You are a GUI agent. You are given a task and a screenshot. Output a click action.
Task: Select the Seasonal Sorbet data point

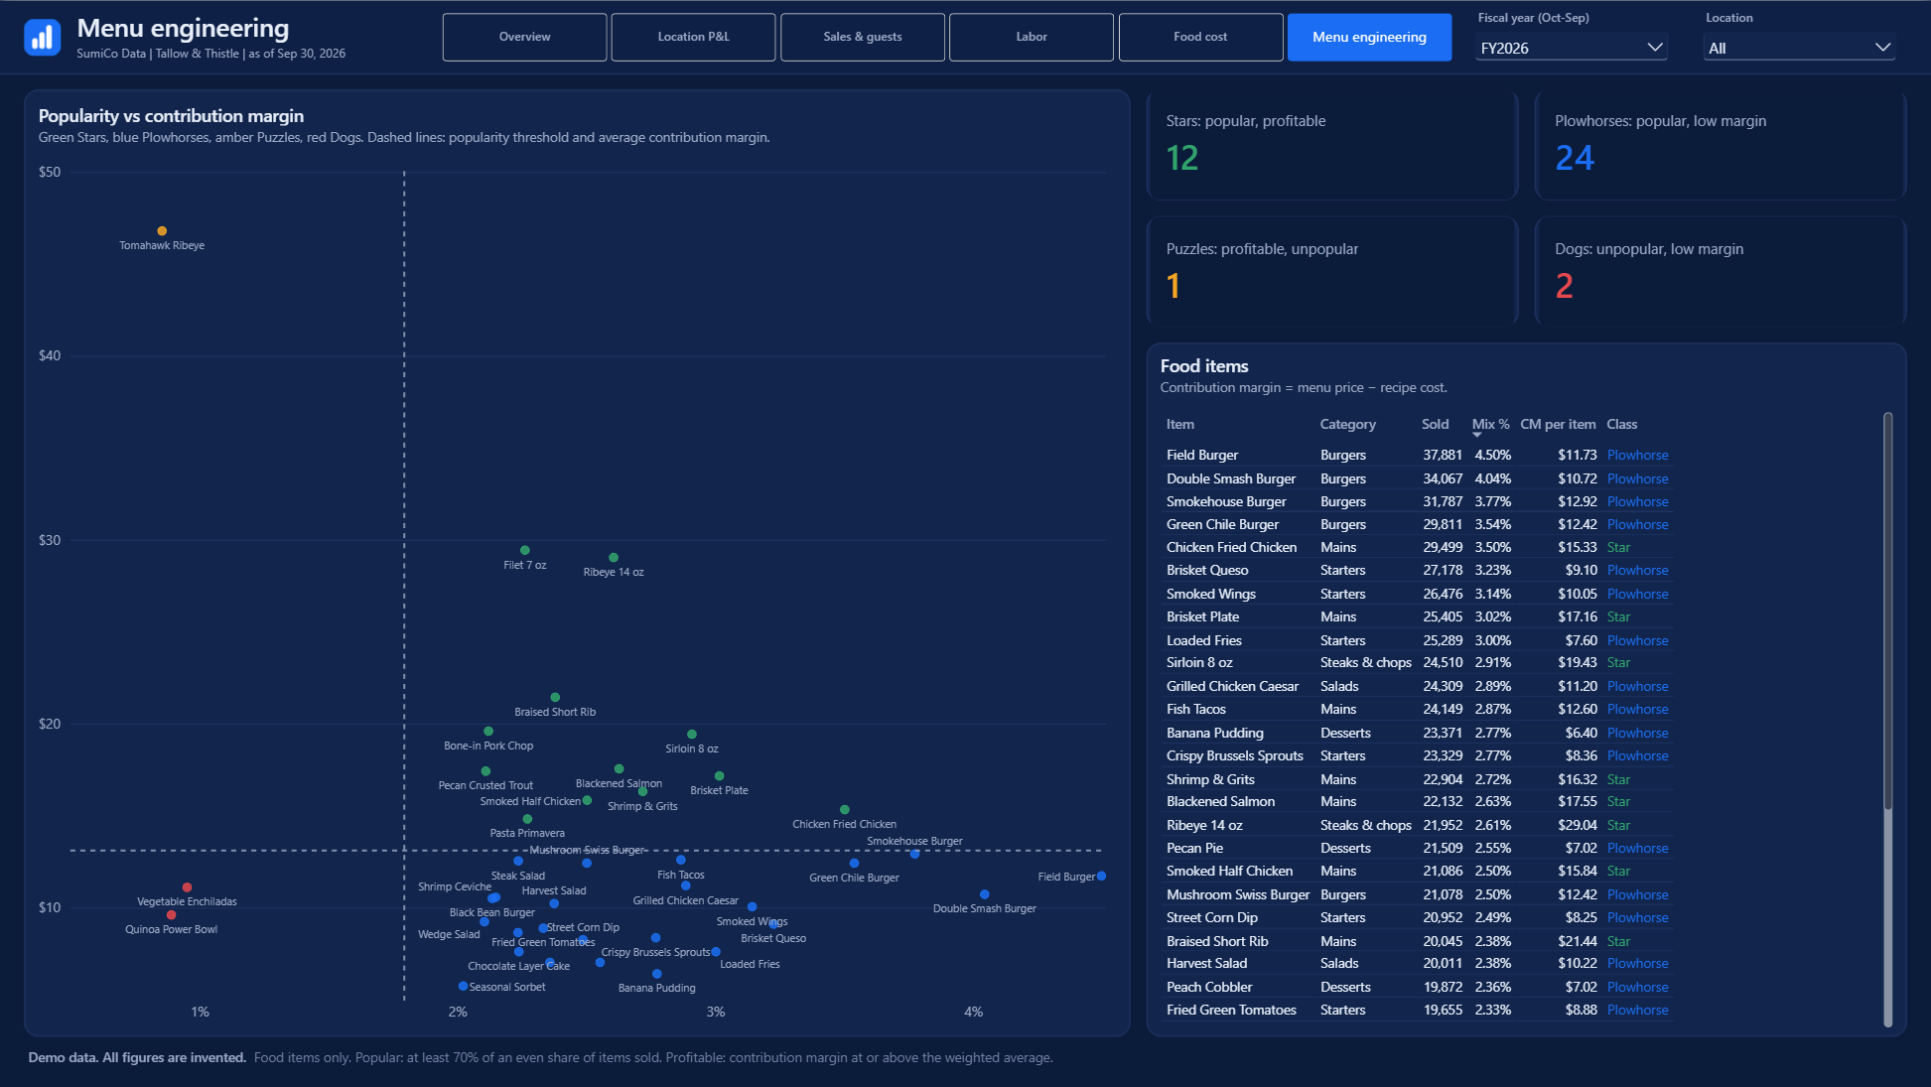(463, 986)
